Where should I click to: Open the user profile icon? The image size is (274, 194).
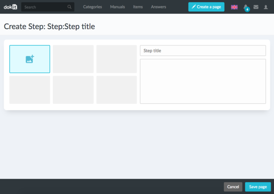click(x=266, y=7)
